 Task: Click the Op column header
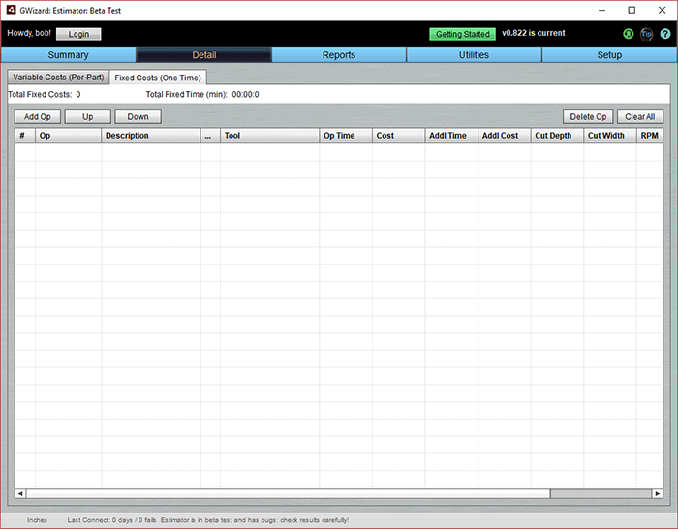[x=69, y=136]
